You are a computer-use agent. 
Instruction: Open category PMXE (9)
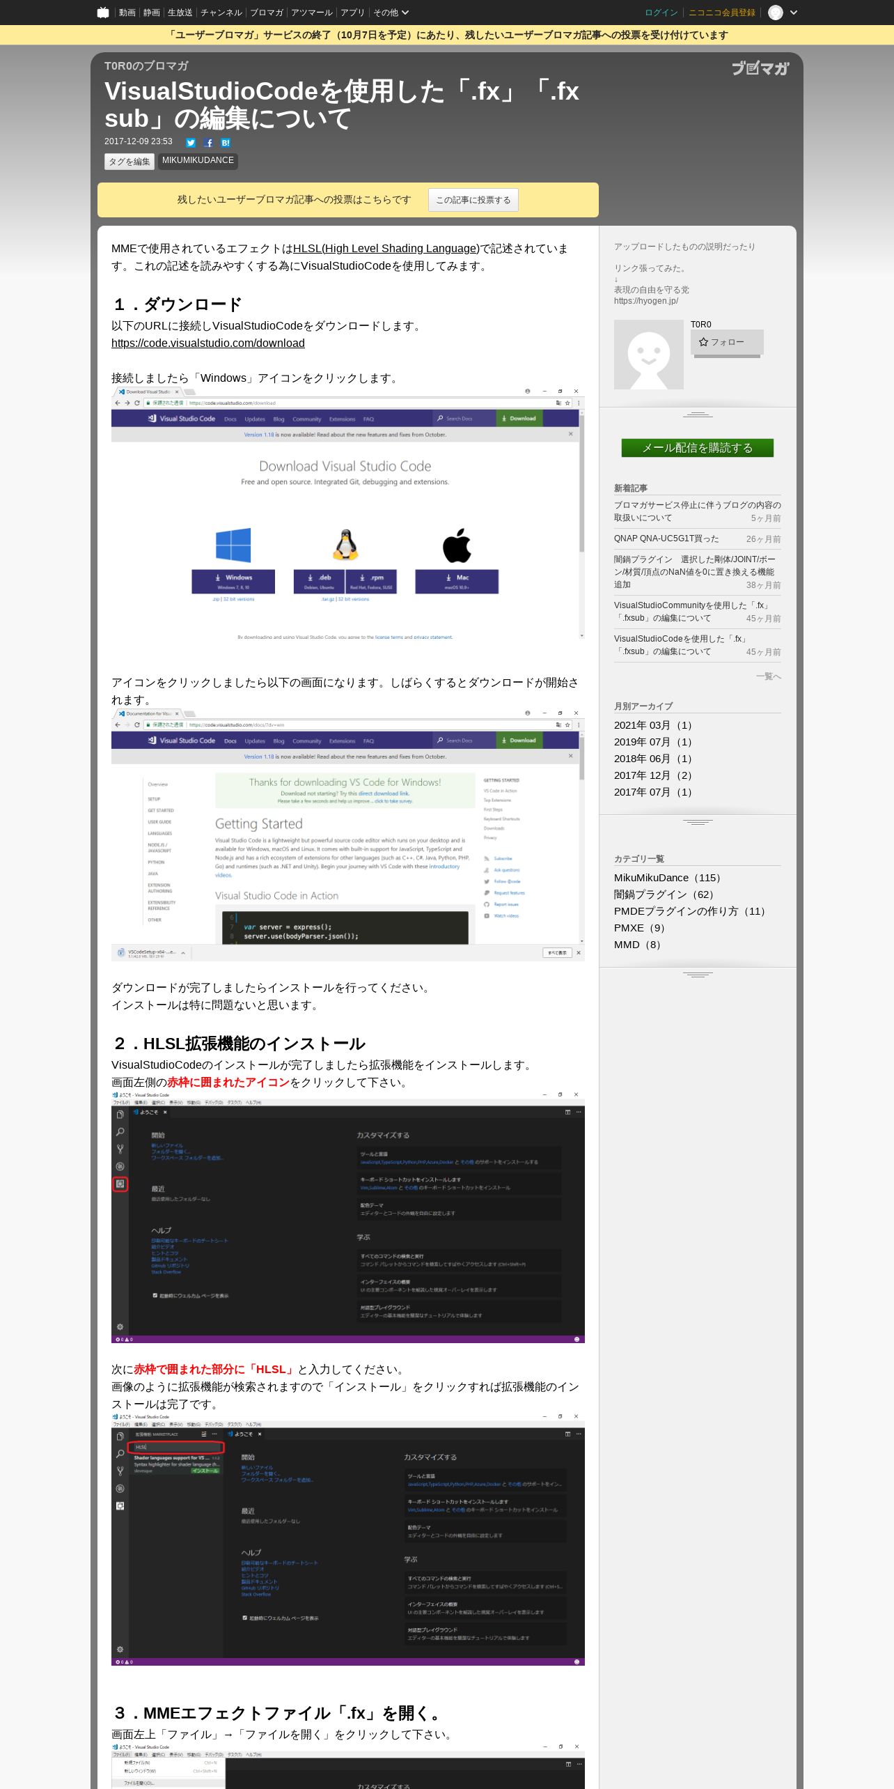coord(642,928)
